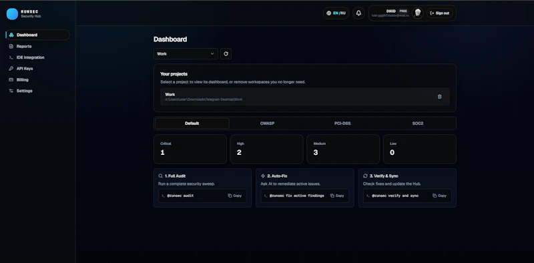Click the DIKID user name
Screen dimensions: 534x263
pos(391,11)
